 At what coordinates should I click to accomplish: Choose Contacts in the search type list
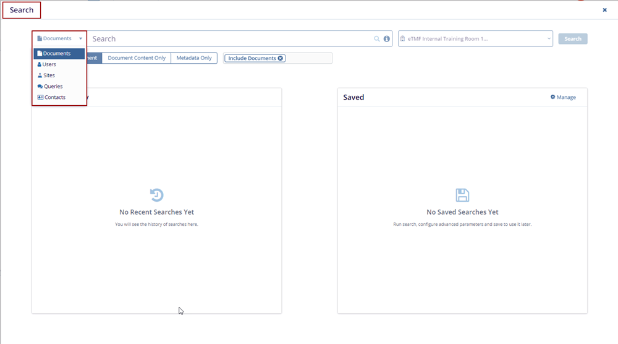(54, 98)
